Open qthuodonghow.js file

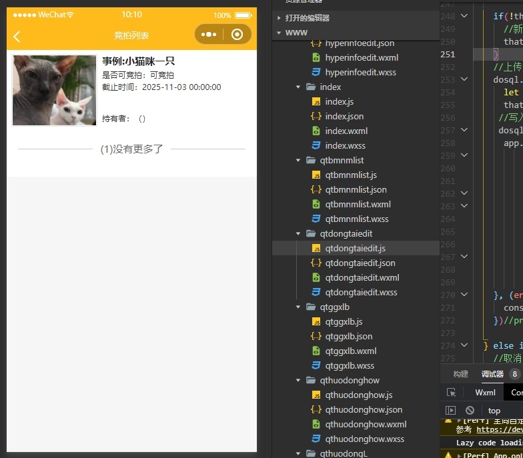click(359, 395)
